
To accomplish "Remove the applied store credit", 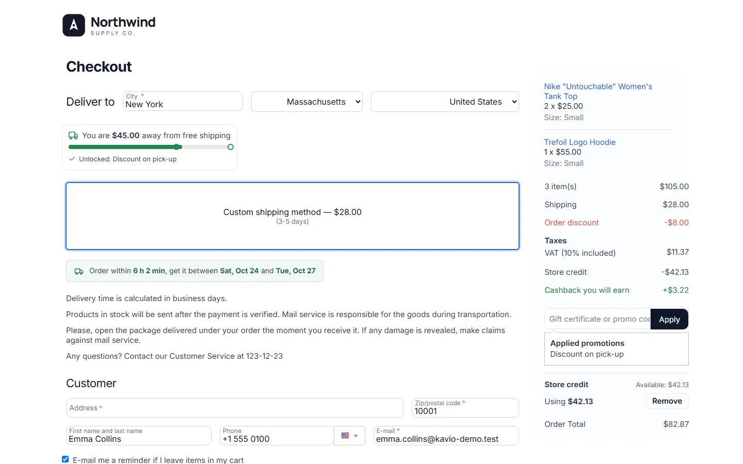I will point(667,401).
